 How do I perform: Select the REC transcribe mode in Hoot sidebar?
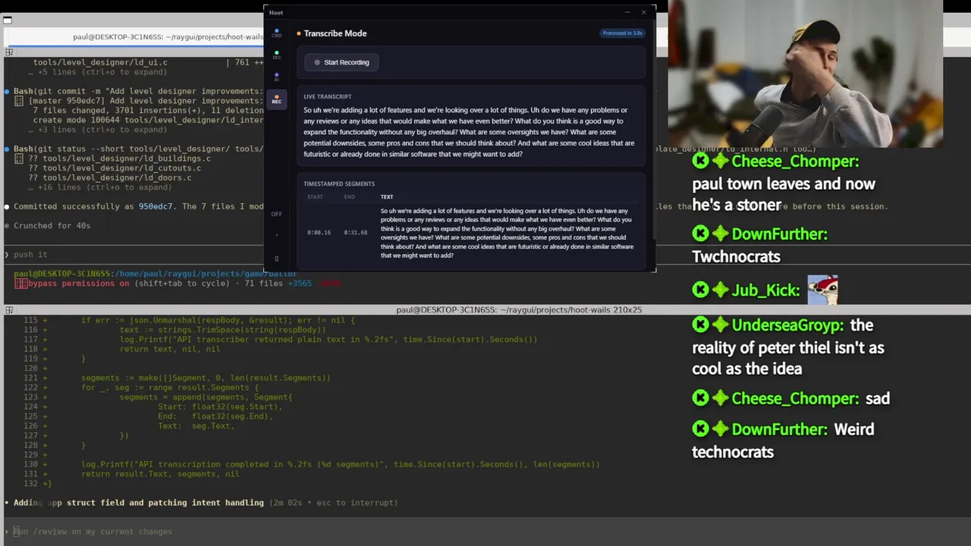tap(277, 99)
